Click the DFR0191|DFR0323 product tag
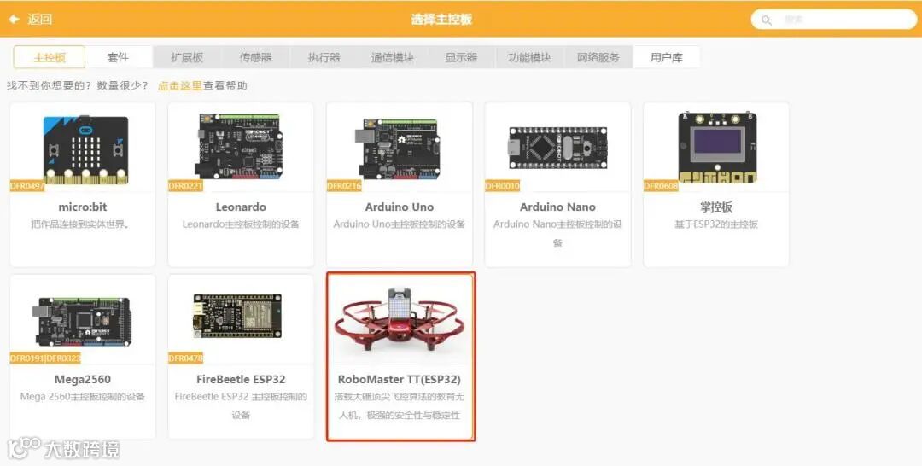 pos(45,358)
